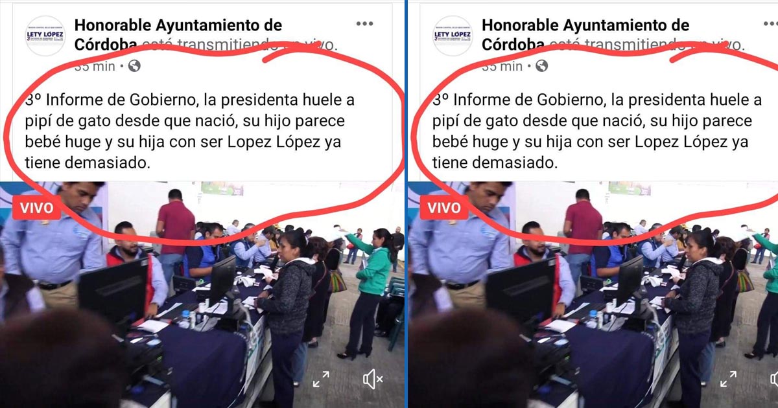Click the red VIVO live badge on the left video

point(37,209)
